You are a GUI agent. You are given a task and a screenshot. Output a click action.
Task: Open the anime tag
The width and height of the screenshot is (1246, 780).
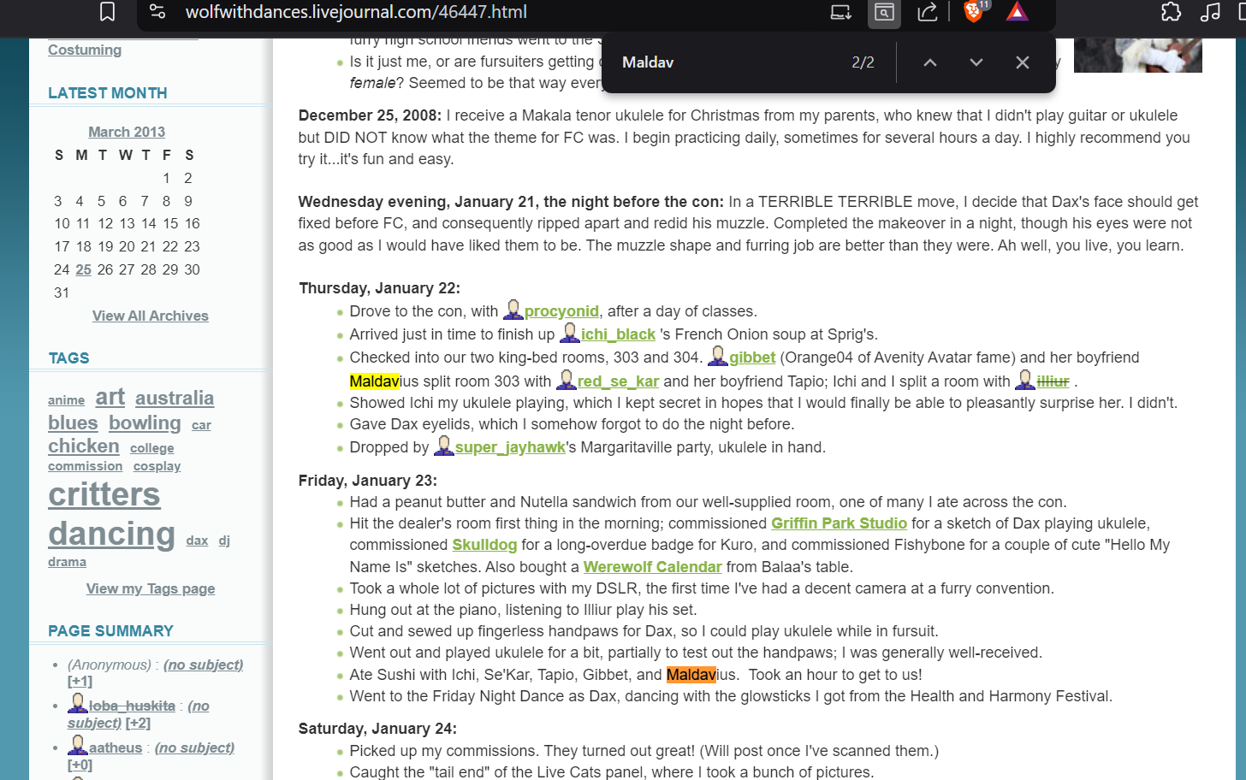click(x=66, y=400)
